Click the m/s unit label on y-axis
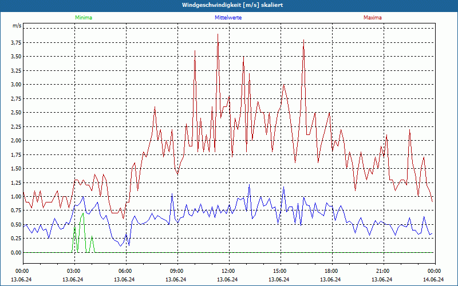The width and height of the screenshot is (458, 286). 17,26
